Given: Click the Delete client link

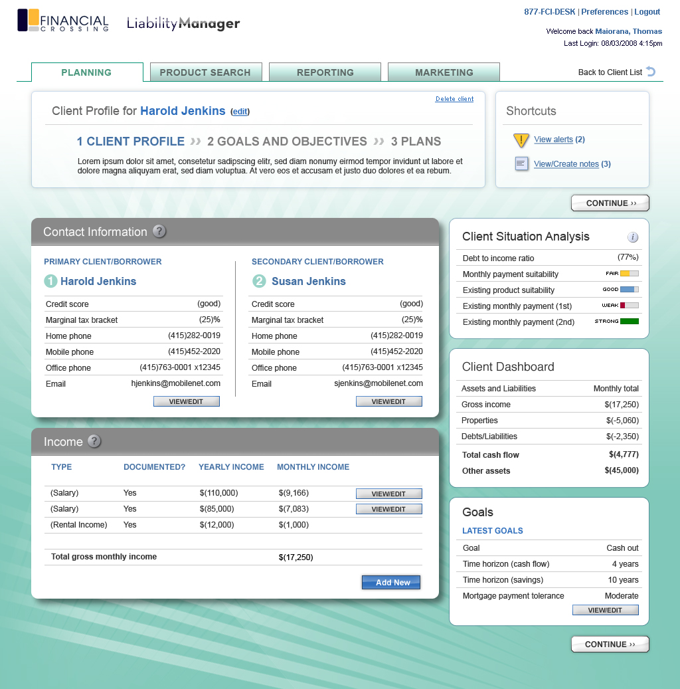Looking at the screenshot, I should [454, 99].
